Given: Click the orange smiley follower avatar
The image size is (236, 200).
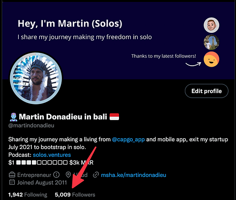Looking at the screenshot, I should coord(211,59).
